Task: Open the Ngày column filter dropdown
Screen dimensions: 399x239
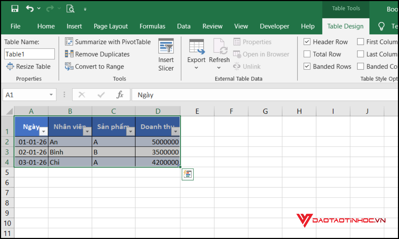Action: click(44, 131)
